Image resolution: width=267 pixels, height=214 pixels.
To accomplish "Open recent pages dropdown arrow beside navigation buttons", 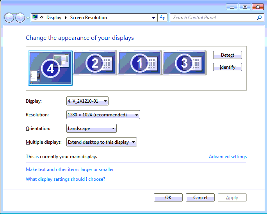I will click(x=28, y=18).
